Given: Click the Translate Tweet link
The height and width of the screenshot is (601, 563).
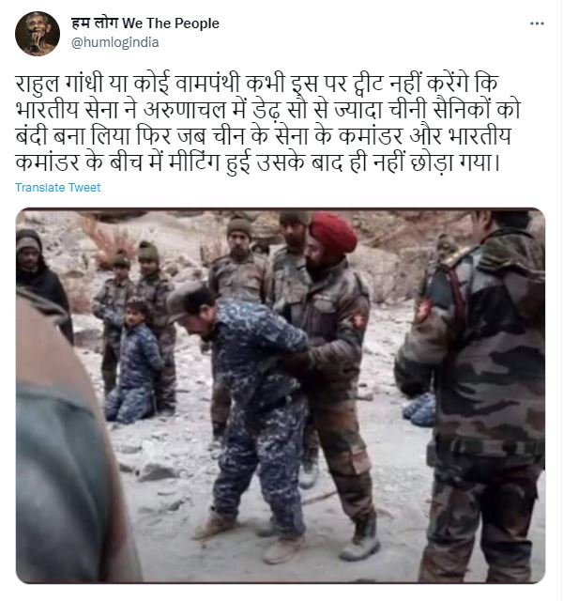Looking at the screenshot, I should tap(58, 188).
